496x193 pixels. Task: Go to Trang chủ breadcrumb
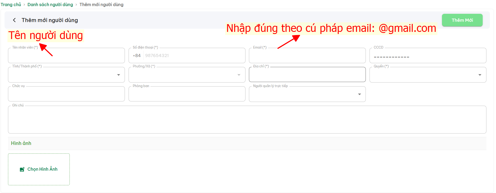tap(11, 5)
